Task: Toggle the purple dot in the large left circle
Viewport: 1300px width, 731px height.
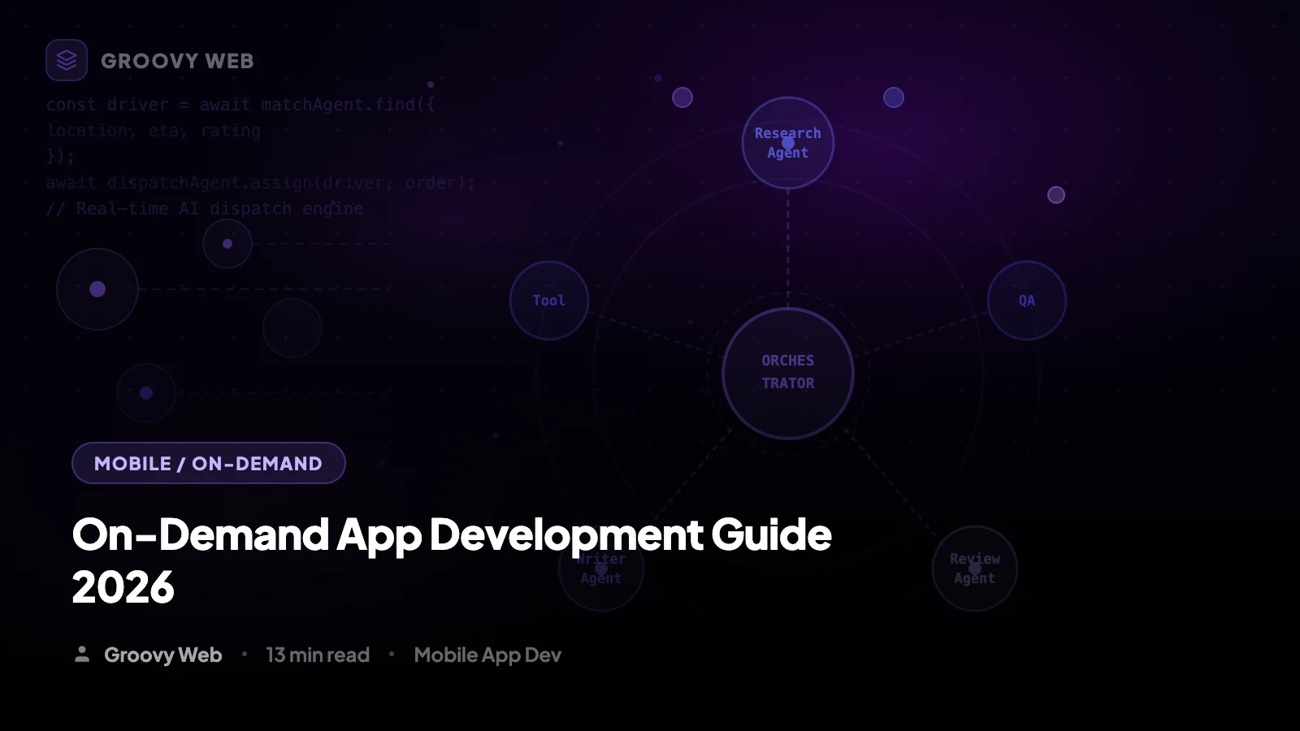Action: [97, 288]
